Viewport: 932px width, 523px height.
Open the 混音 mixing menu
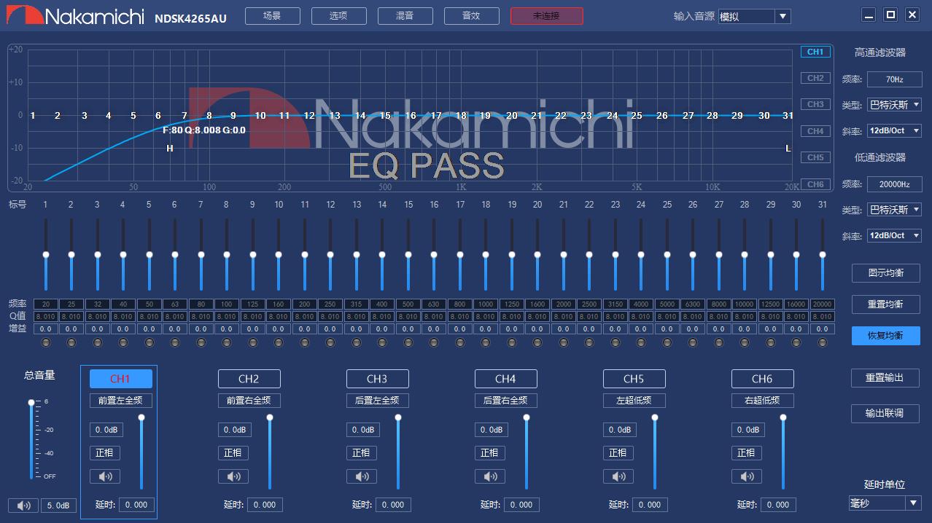pos(405,16)
